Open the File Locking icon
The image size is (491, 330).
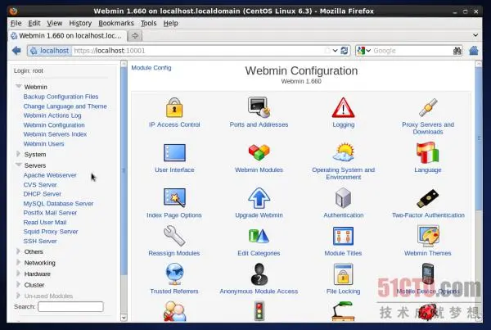[x=343, y=273]
